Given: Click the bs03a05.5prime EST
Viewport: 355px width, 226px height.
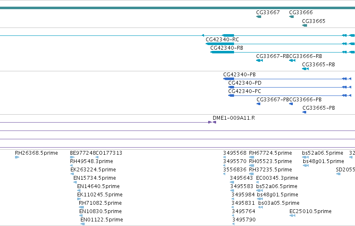Looking at the screenshot, I should tap(279, 203).
